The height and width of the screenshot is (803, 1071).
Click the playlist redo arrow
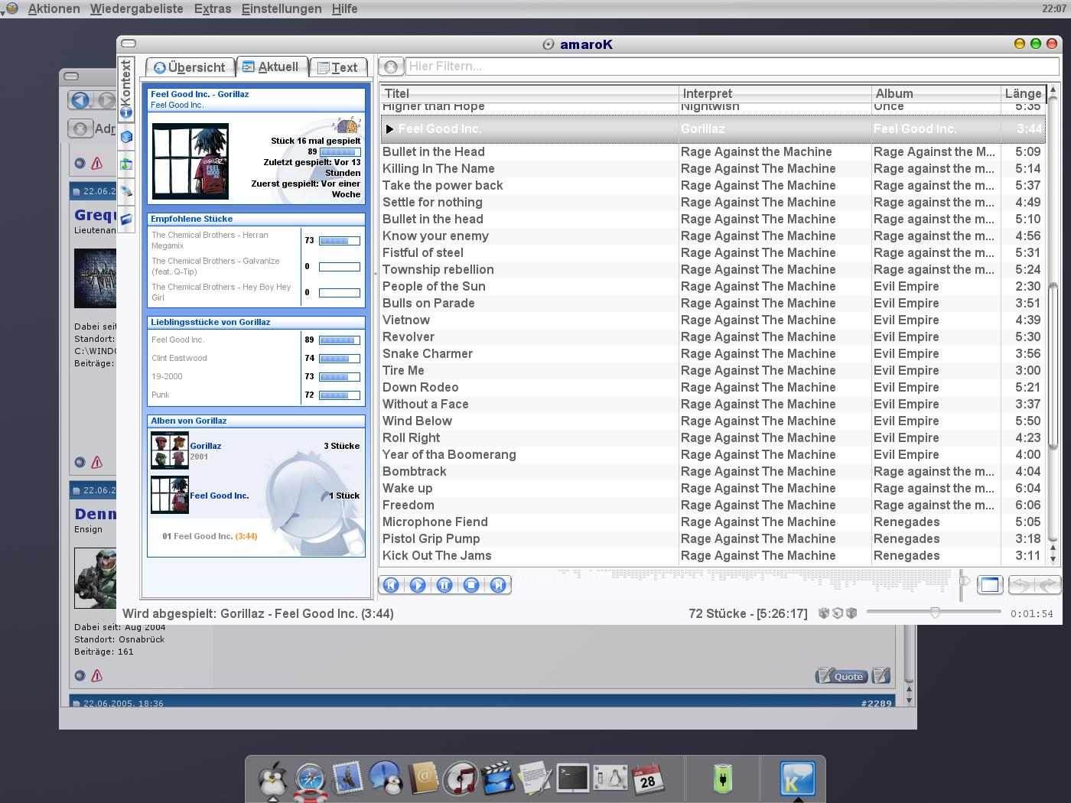[1047, 585]
